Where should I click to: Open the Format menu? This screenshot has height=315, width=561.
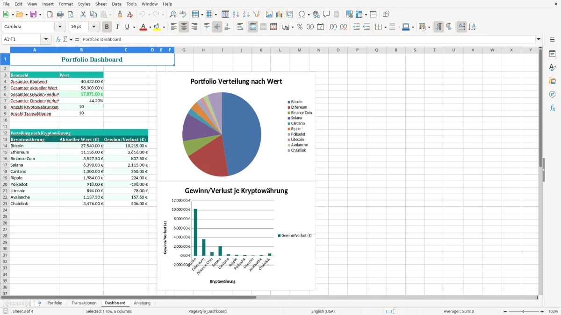pyautogui.click(x=65, y=4)
